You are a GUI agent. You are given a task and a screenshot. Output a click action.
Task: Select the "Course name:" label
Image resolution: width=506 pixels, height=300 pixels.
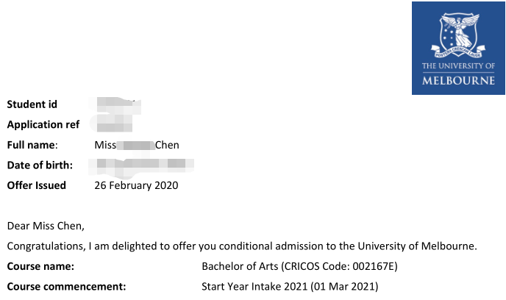click(40, 265)
